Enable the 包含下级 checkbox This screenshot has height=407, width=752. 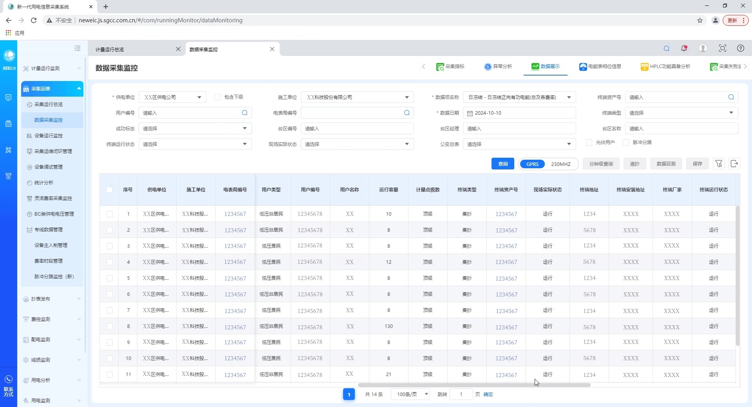pyautogui.click(x=217, y=97)
